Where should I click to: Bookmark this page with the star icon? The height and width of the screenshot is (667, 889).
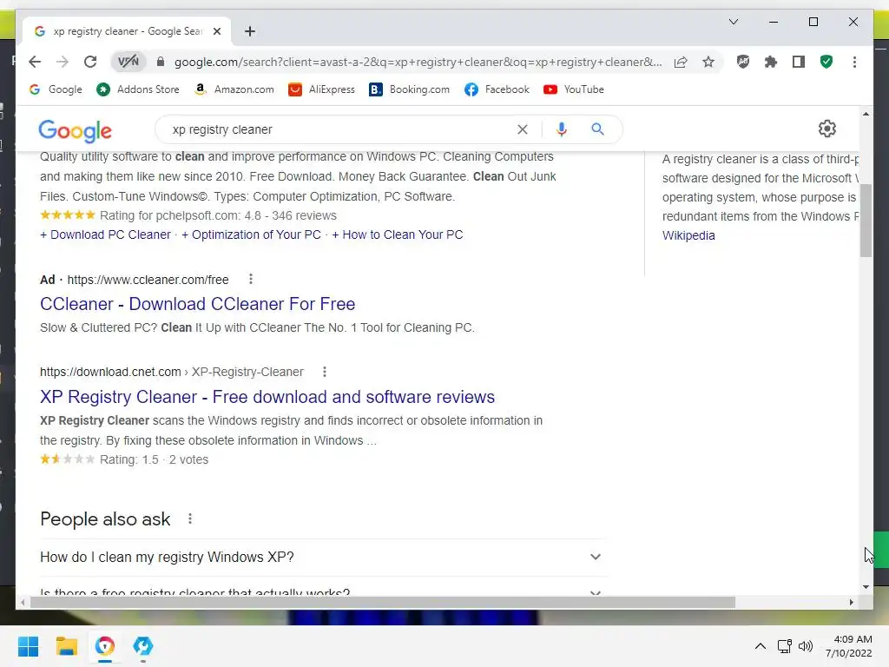pyautogui.click(x=708, y=62)
